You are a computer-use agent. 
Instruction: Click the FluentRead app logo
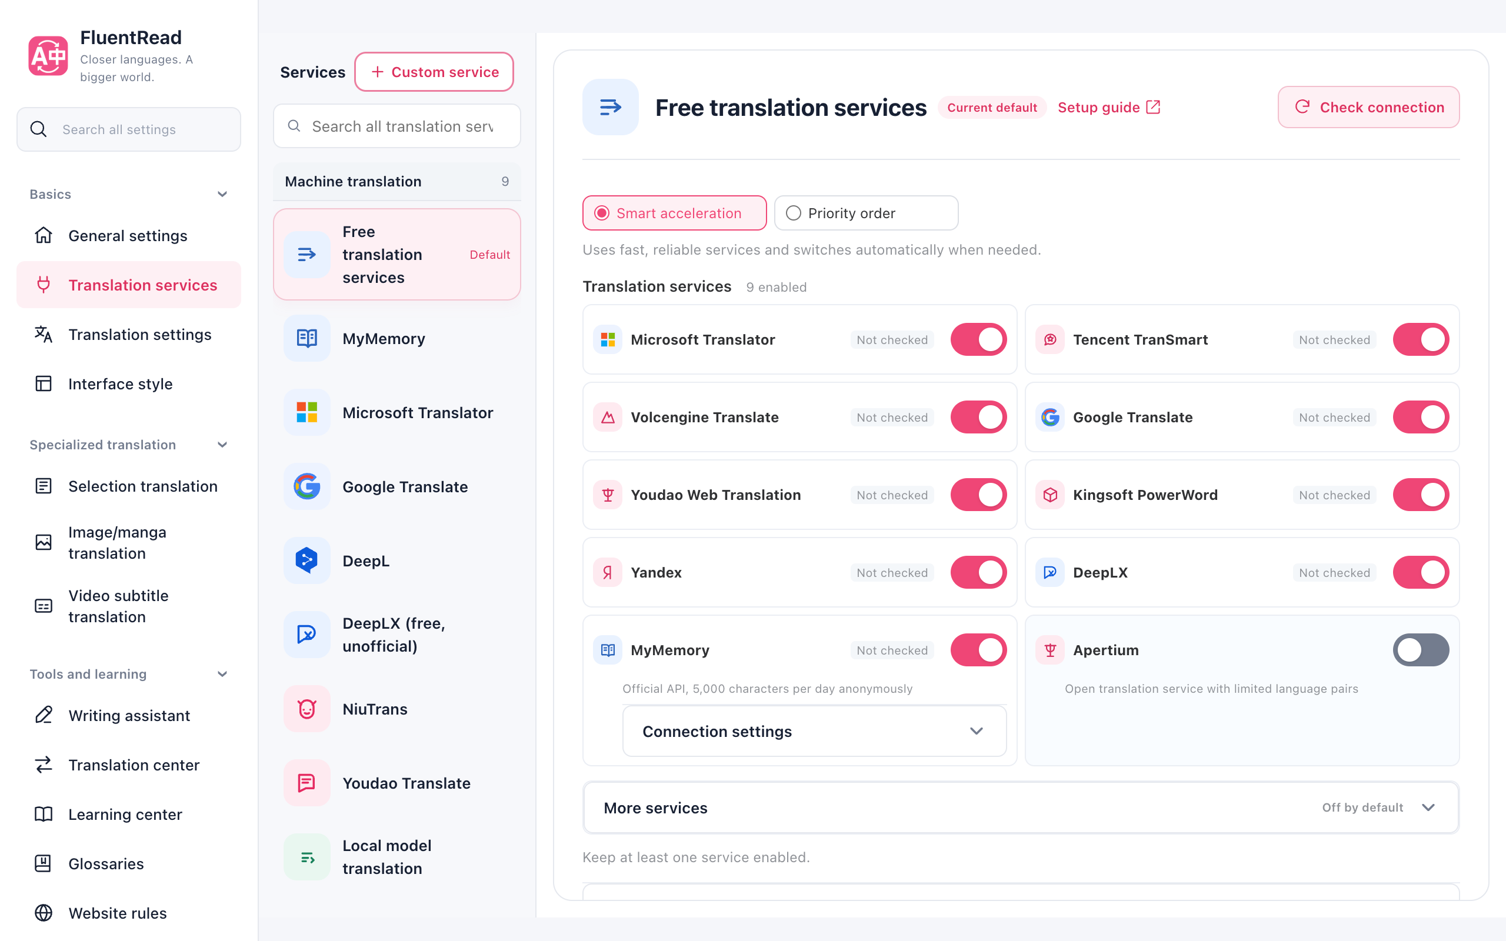48,56
